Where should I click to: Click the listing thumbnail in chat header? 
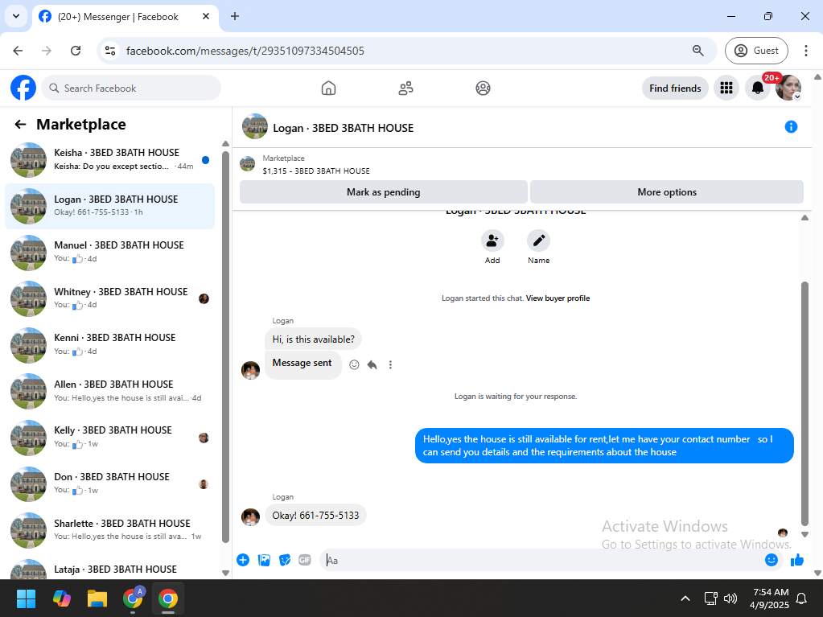(x=254, y=126)
